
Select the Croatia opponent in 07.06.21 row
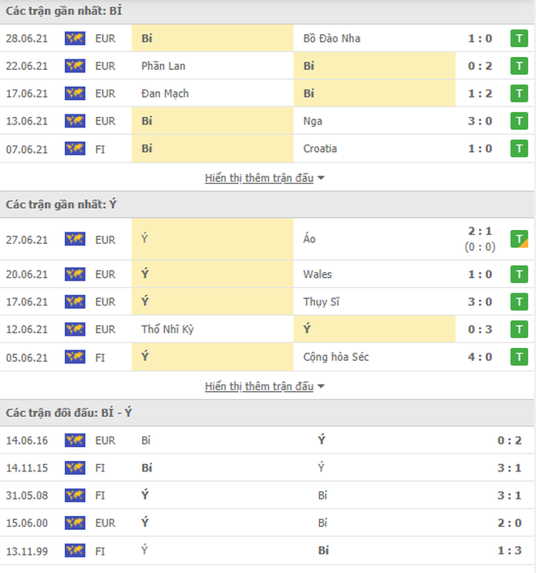320,149
